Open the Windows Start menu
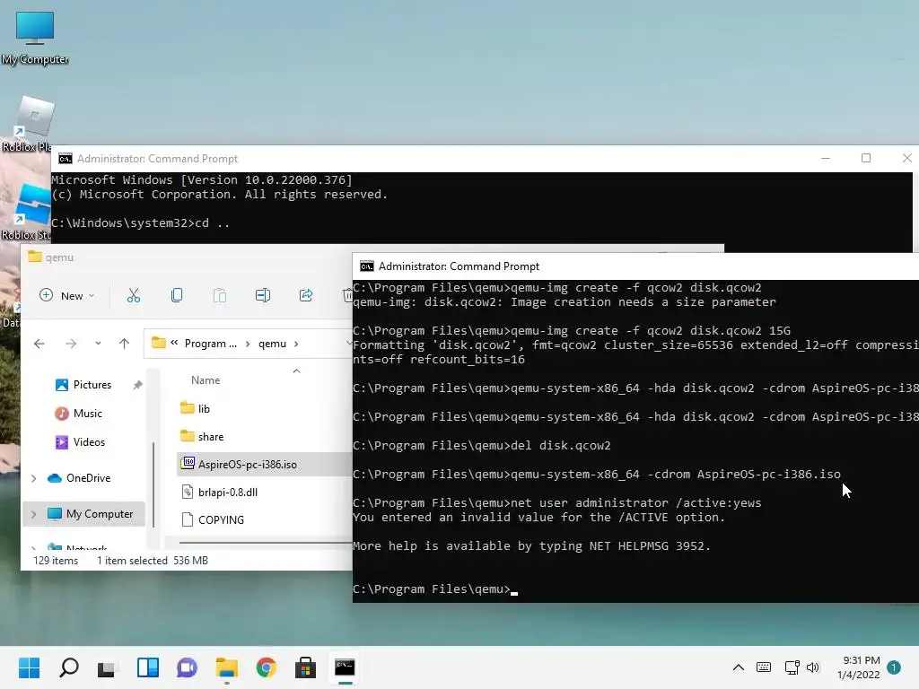Viewport: 919px width, 689px height. point(30,667)
